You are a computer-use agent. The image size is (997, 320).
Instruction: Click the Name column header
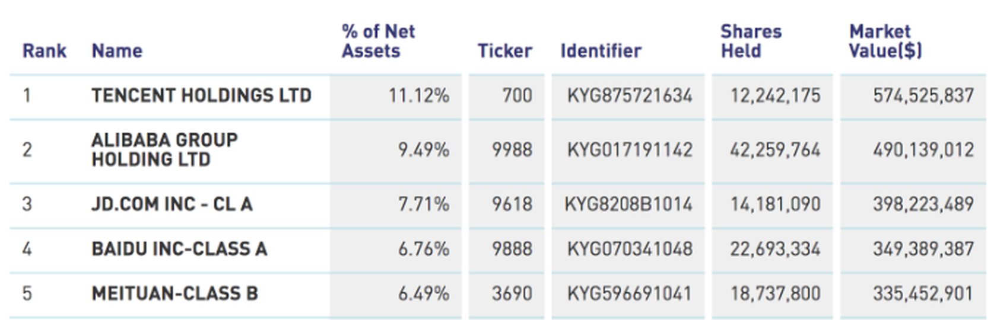(117, 51)
